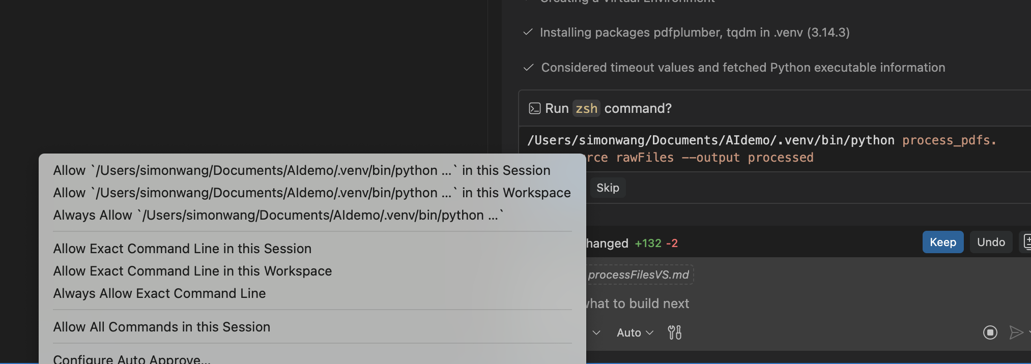Select Always Allow python command entry

(x=278, y=215)
